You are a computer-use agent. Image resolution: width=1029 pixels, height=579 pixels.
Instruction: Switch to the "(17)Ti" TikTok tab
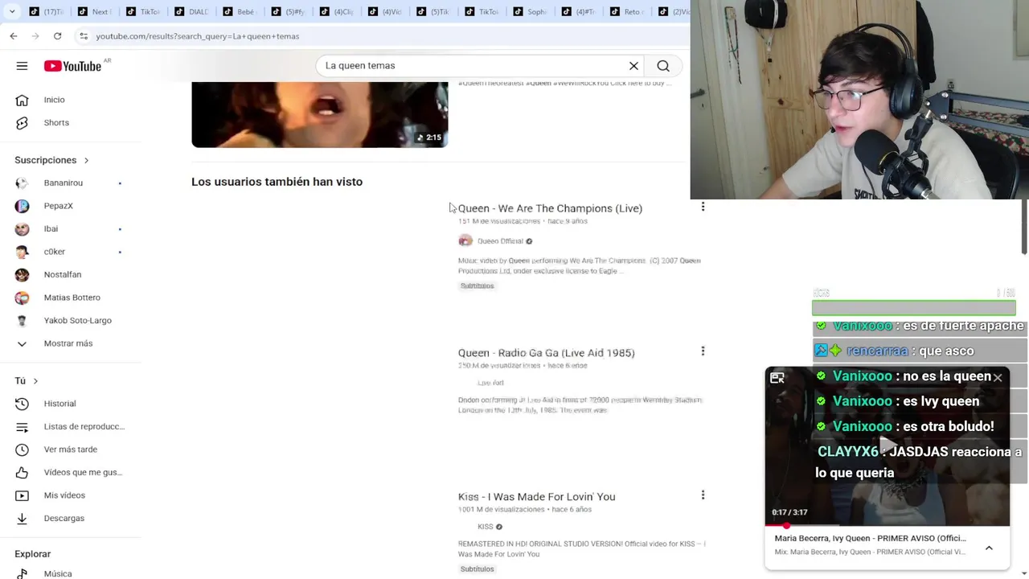pyautogui.click(x=47, y=11)
